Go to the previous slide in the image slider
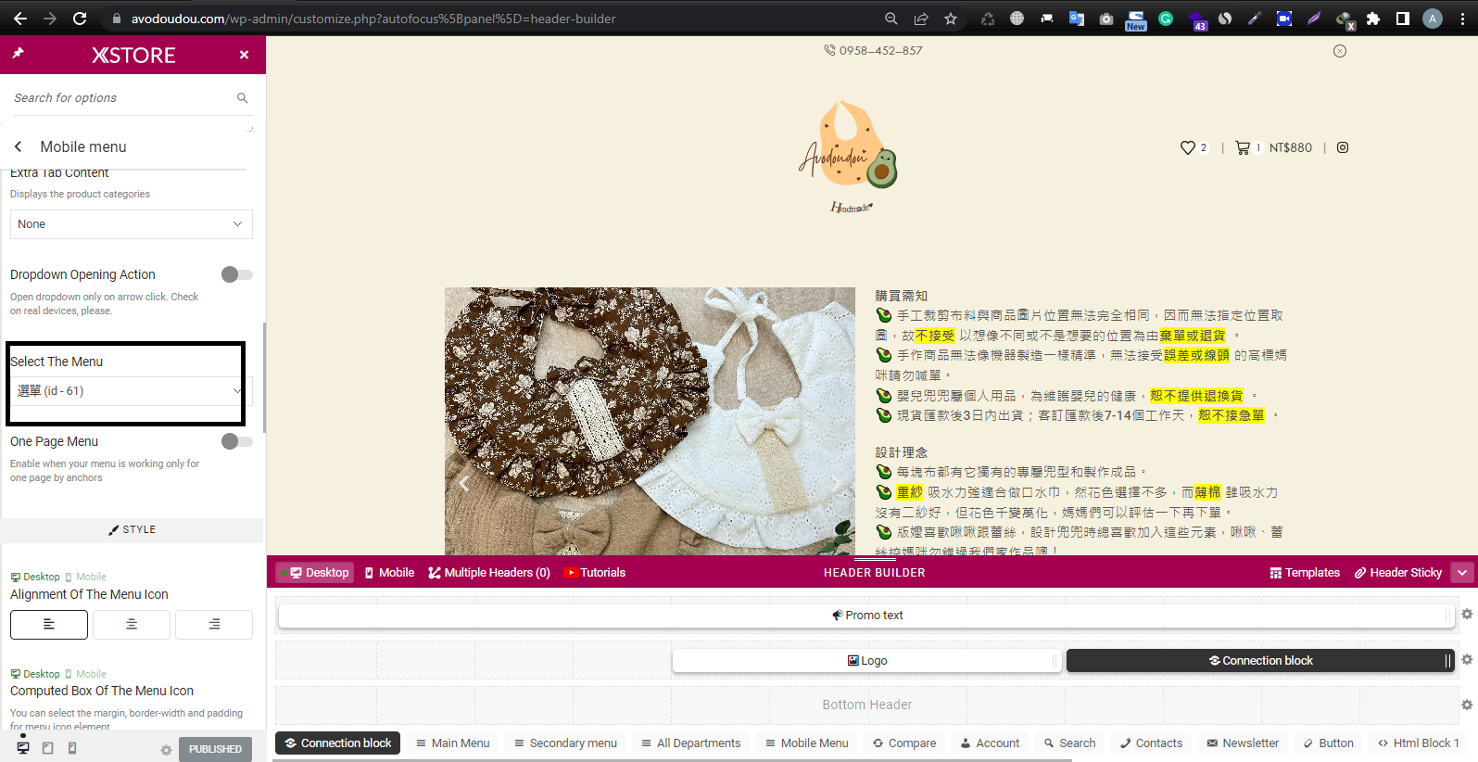 coord(464,483)
